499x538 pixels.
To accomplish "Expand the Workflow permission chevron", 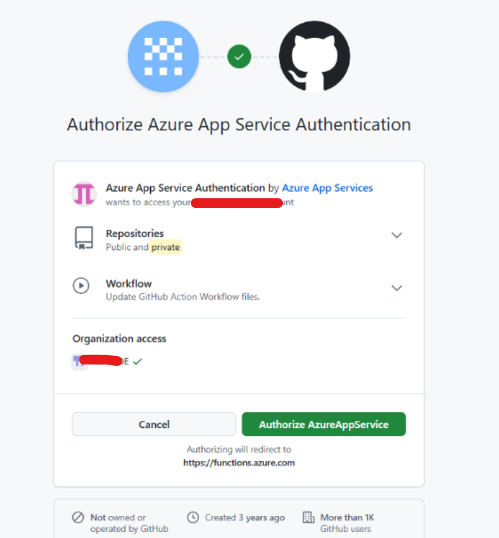I will (397, 288).
